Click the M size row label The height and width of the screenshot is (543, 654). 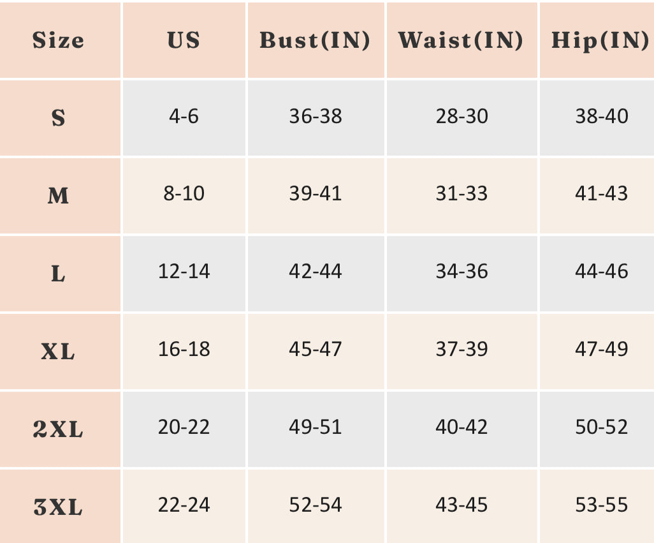58,195
